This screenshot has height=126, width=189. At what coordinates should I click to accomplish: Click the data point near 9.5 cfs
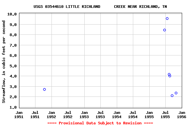coord(167,19)
